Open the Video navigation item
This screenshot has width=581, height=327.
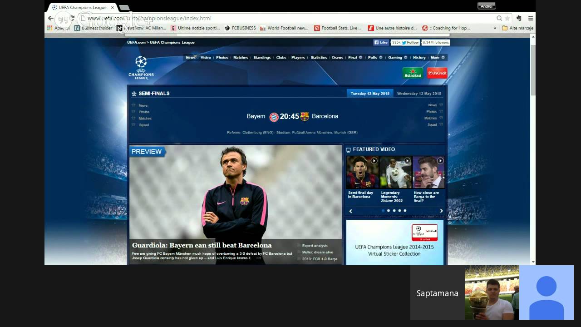206,58
